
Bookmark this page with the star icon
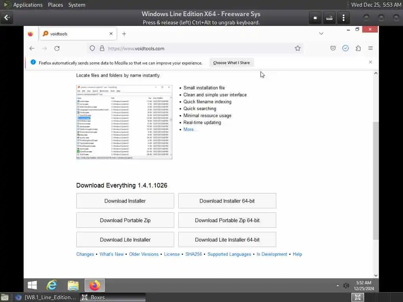[x=298, y=48]
